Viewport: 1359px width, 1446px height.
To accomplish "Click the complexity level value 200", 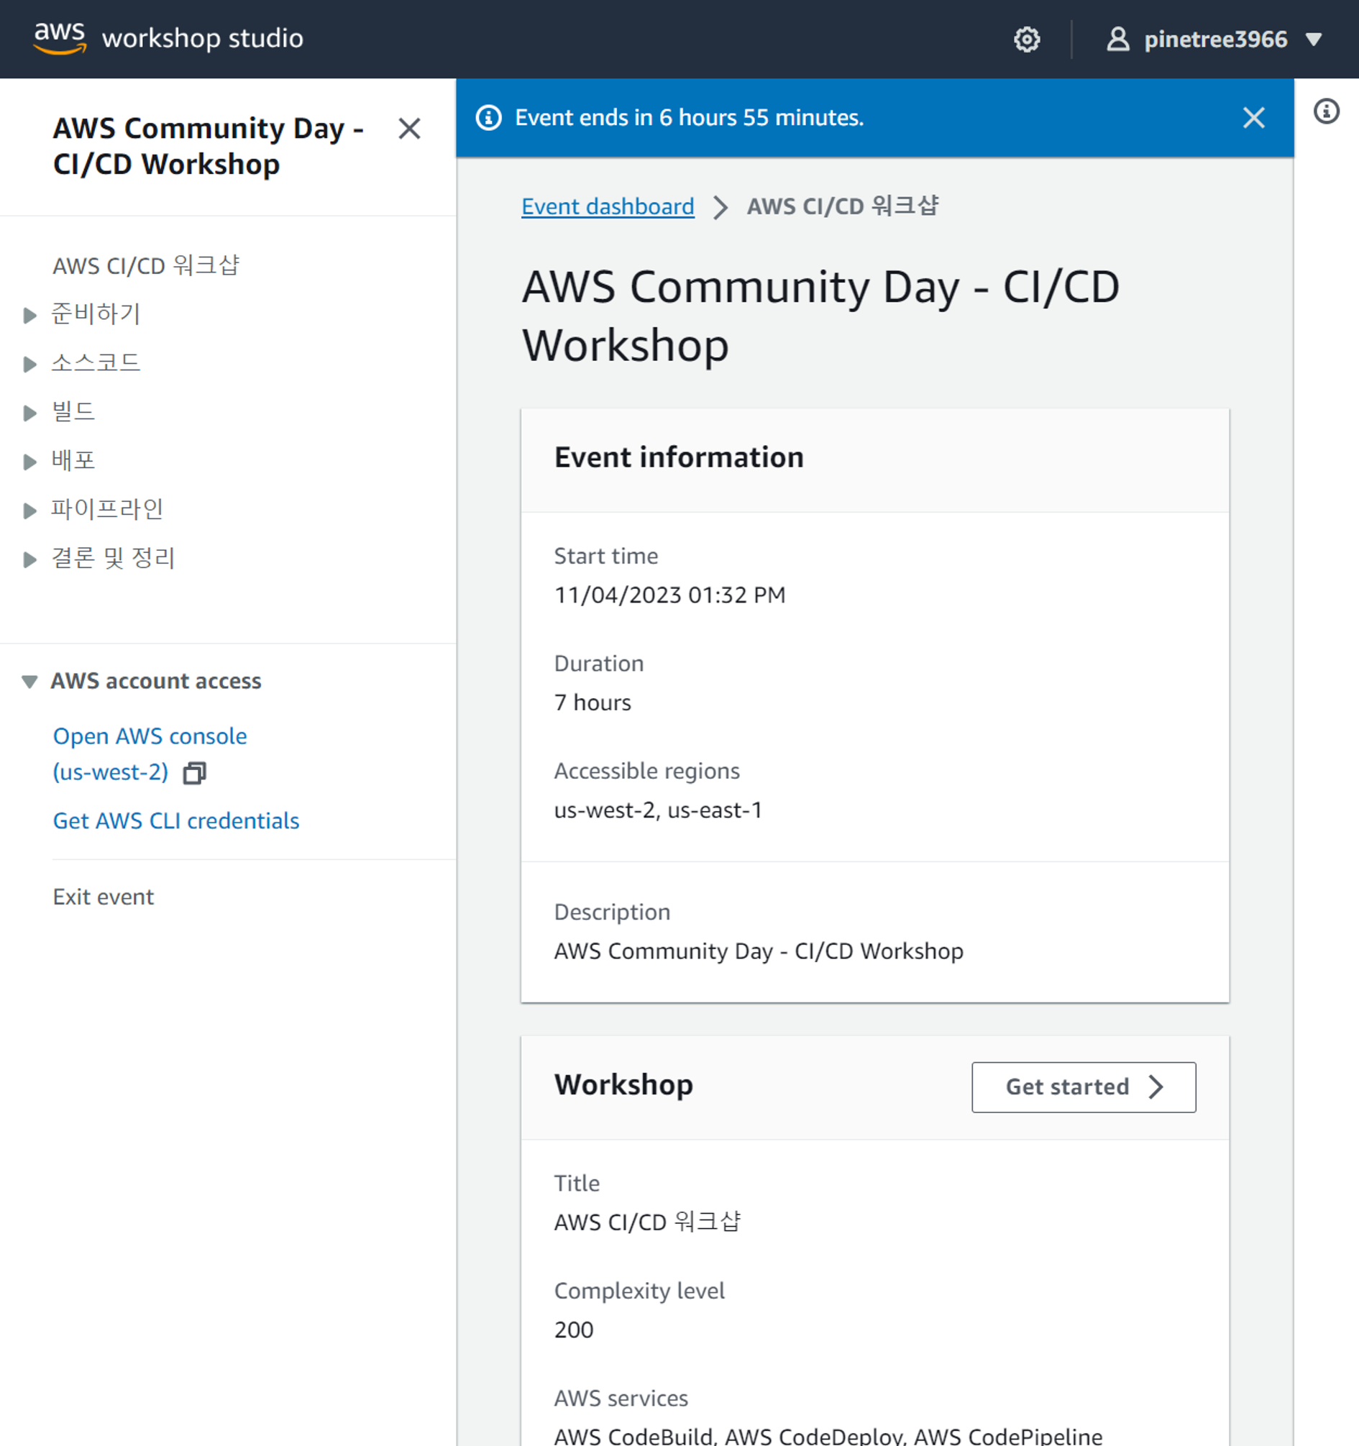I will click(x=573, y=1330).
